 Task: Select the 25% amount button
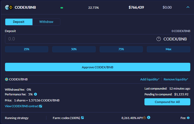point(27,49)
